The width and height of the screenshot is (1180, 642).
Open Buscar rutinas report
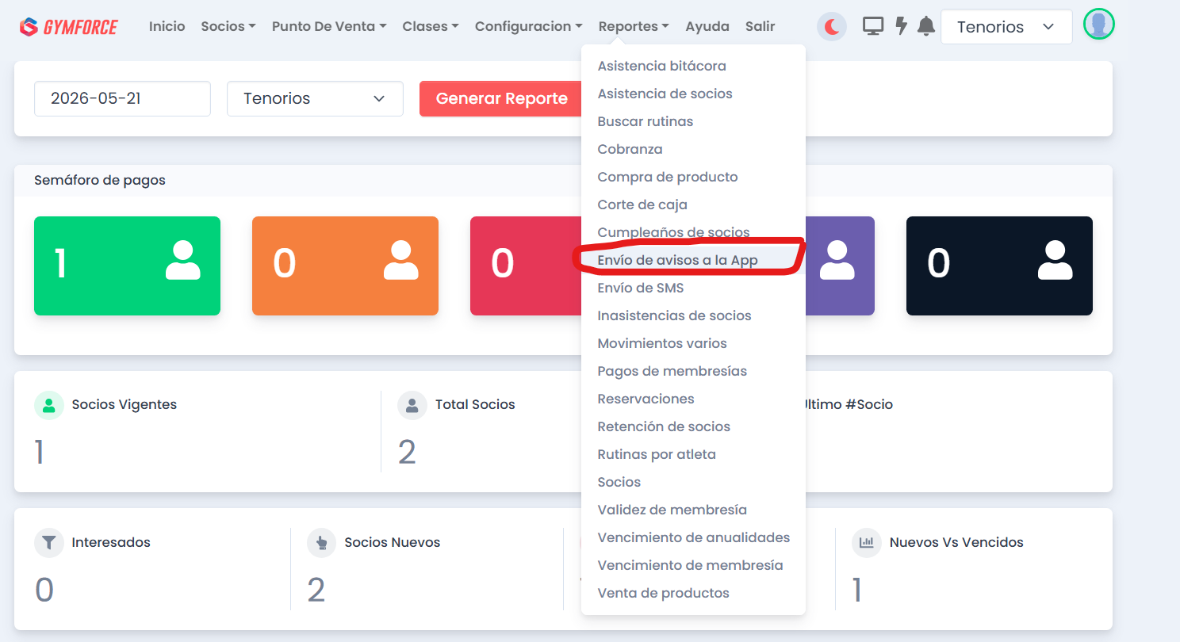tap(693, 121)
